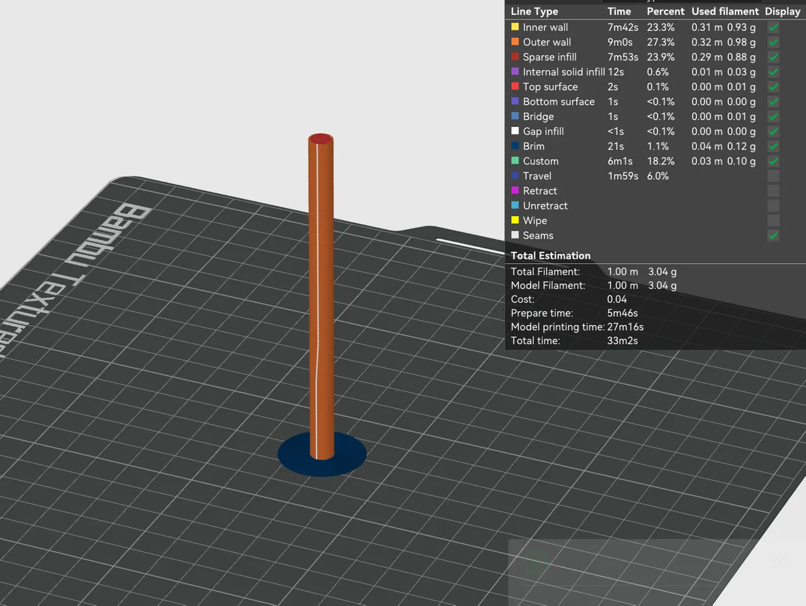The width and height of the screenshot is (806, 606).
Task: Disable Custom line type display
Action: tap(773, 161)
